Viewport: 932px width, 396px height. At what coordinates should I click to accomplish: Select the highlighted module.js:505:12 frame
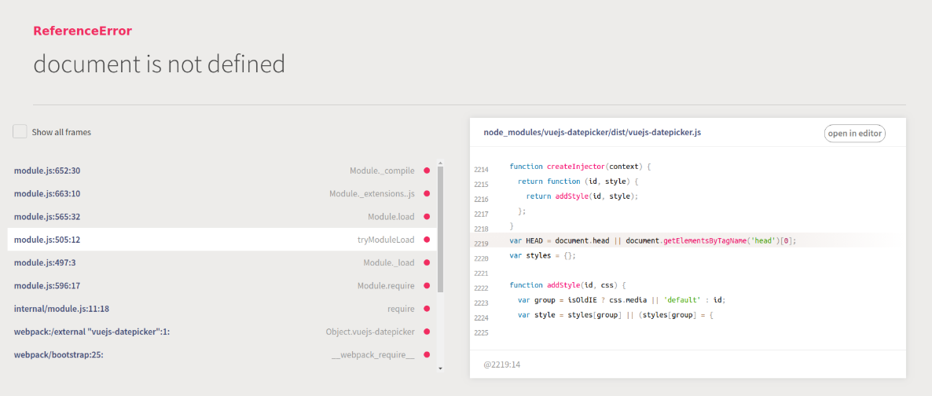(x=222, y=240)
